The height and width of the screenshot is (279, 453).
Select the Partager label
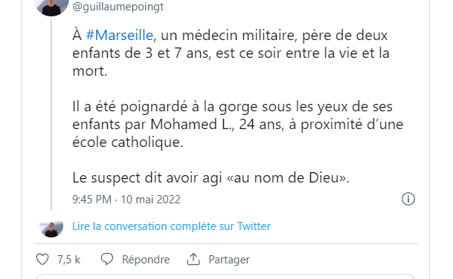[x=229, y=260]
